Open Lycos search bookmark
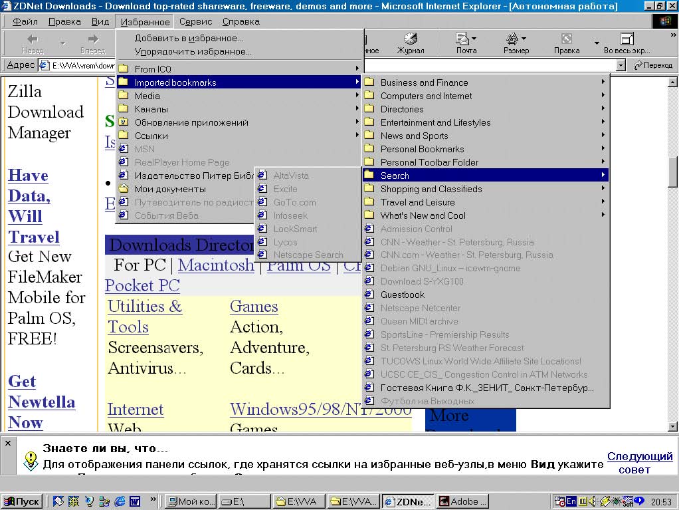 pyautogui.click(x=308, y=242)
